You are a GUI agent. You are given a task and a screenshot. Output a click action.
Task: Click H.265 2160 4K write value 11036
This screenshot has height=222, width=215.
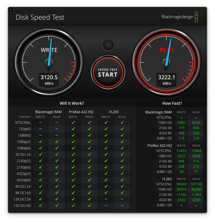pos(181,195)
